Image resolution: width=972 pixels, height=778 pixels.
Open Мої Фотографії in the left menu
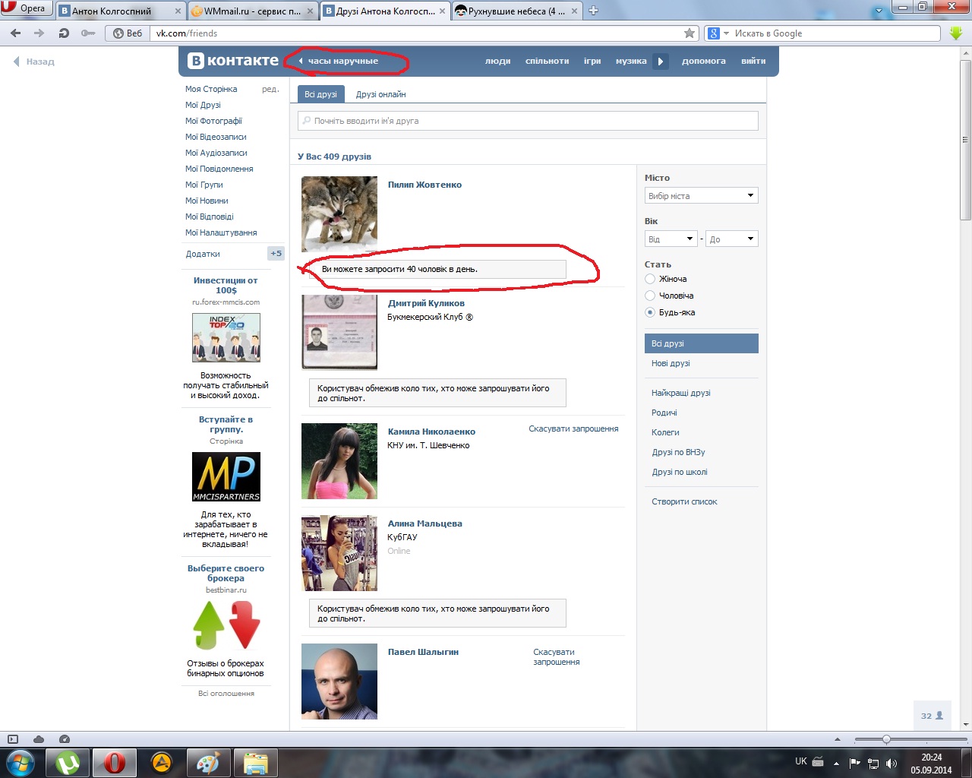click(x=213, y=121)
